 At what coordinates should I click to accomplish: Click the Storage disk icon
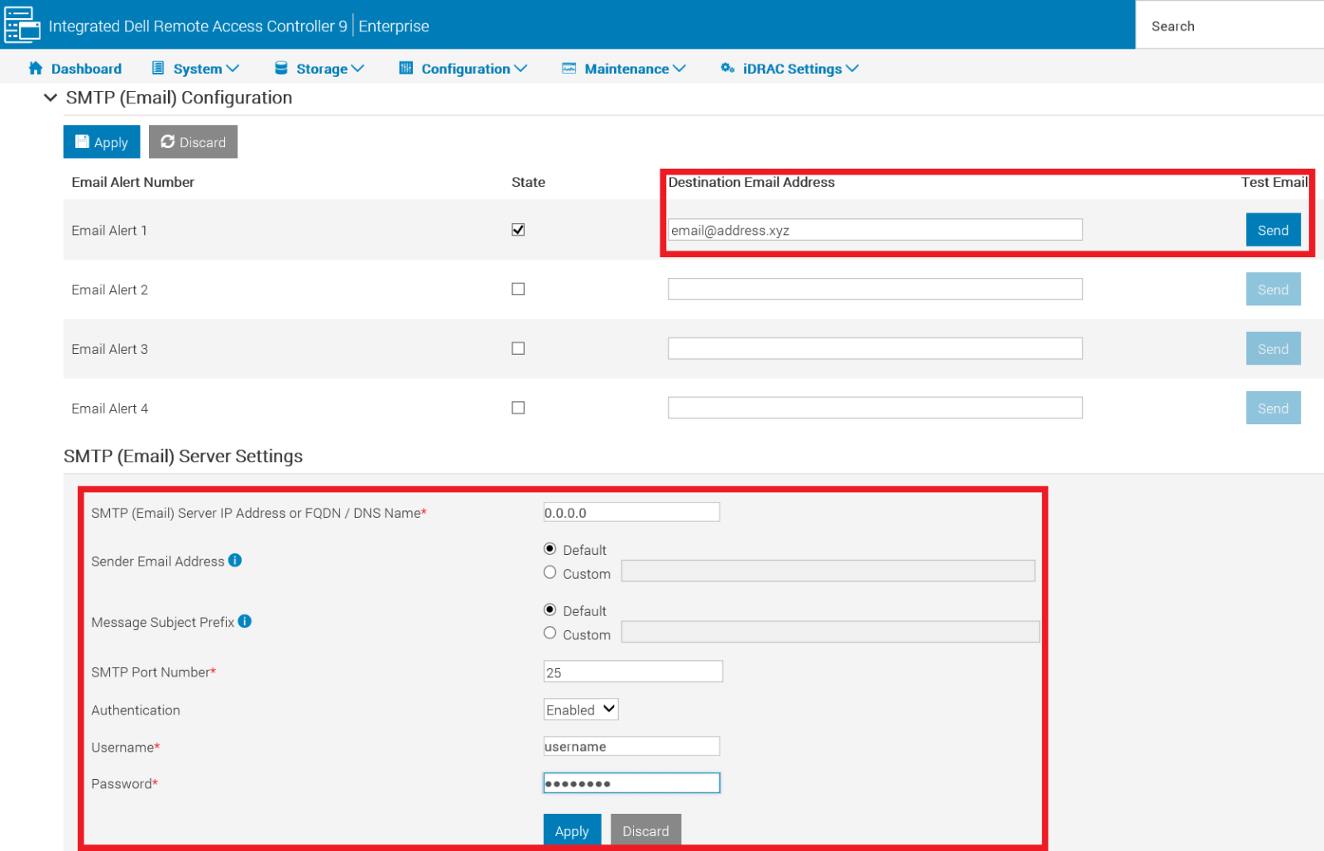281,69
